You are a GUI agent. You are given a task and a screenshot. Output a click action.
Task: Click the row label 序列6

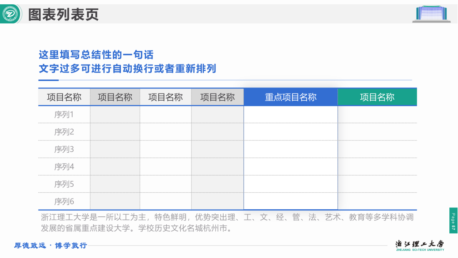point(64,201)
